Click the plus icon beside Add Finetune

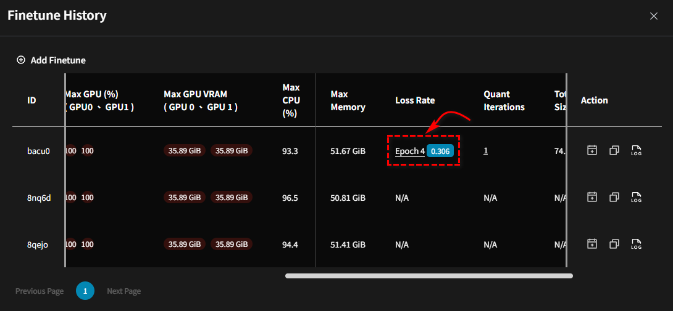pyautogui.click(x=21, y=60)
